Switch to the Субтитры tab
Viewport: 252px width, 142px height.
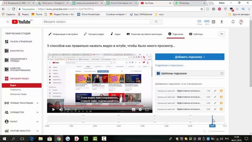196,34
